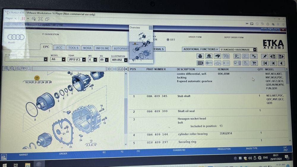
Task: Switch to the ACC tab
Action: pos(59,47)
